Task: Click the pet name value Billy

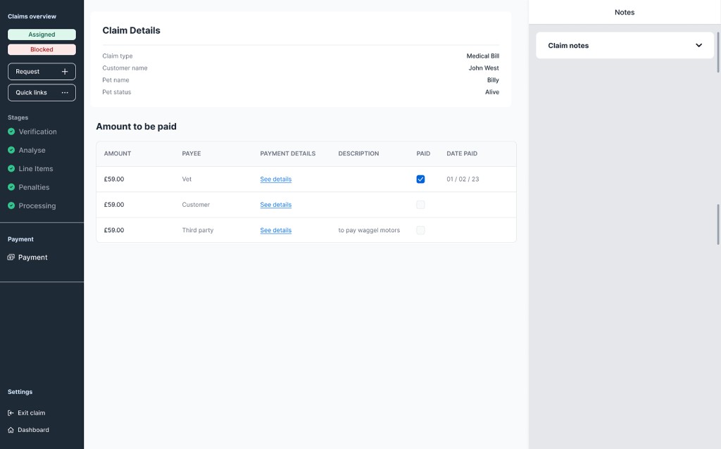Action: [493, 80]
